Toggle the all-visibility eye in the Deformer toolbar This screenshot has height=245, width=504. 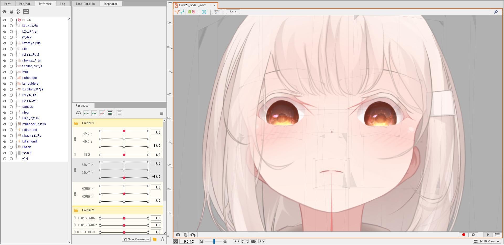4,12
